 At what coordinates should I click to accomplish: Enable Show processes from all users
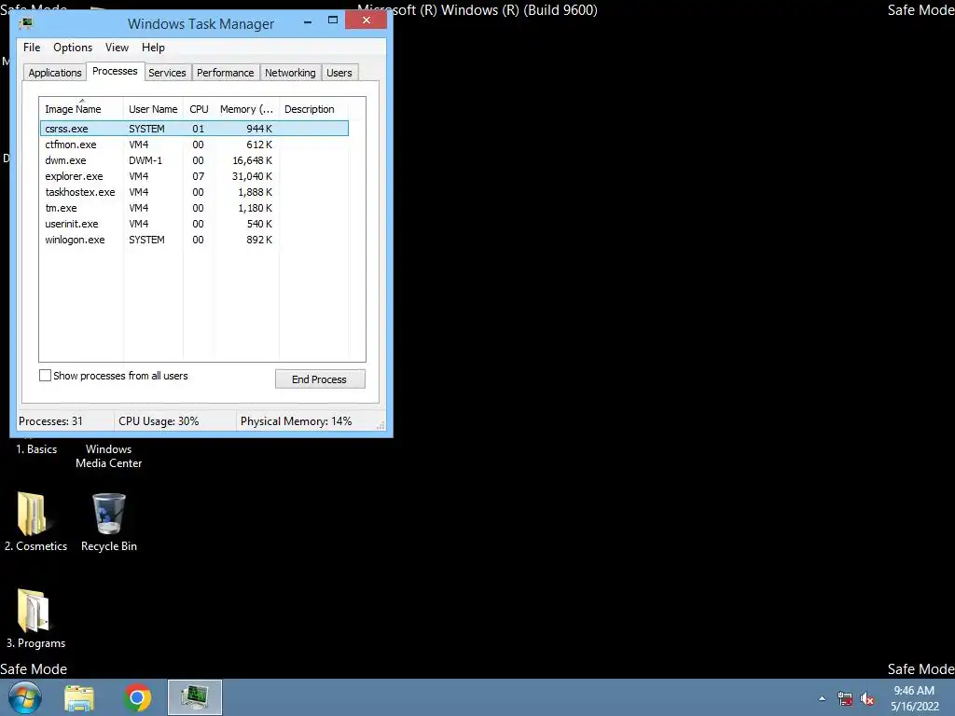tap(45, 376)
